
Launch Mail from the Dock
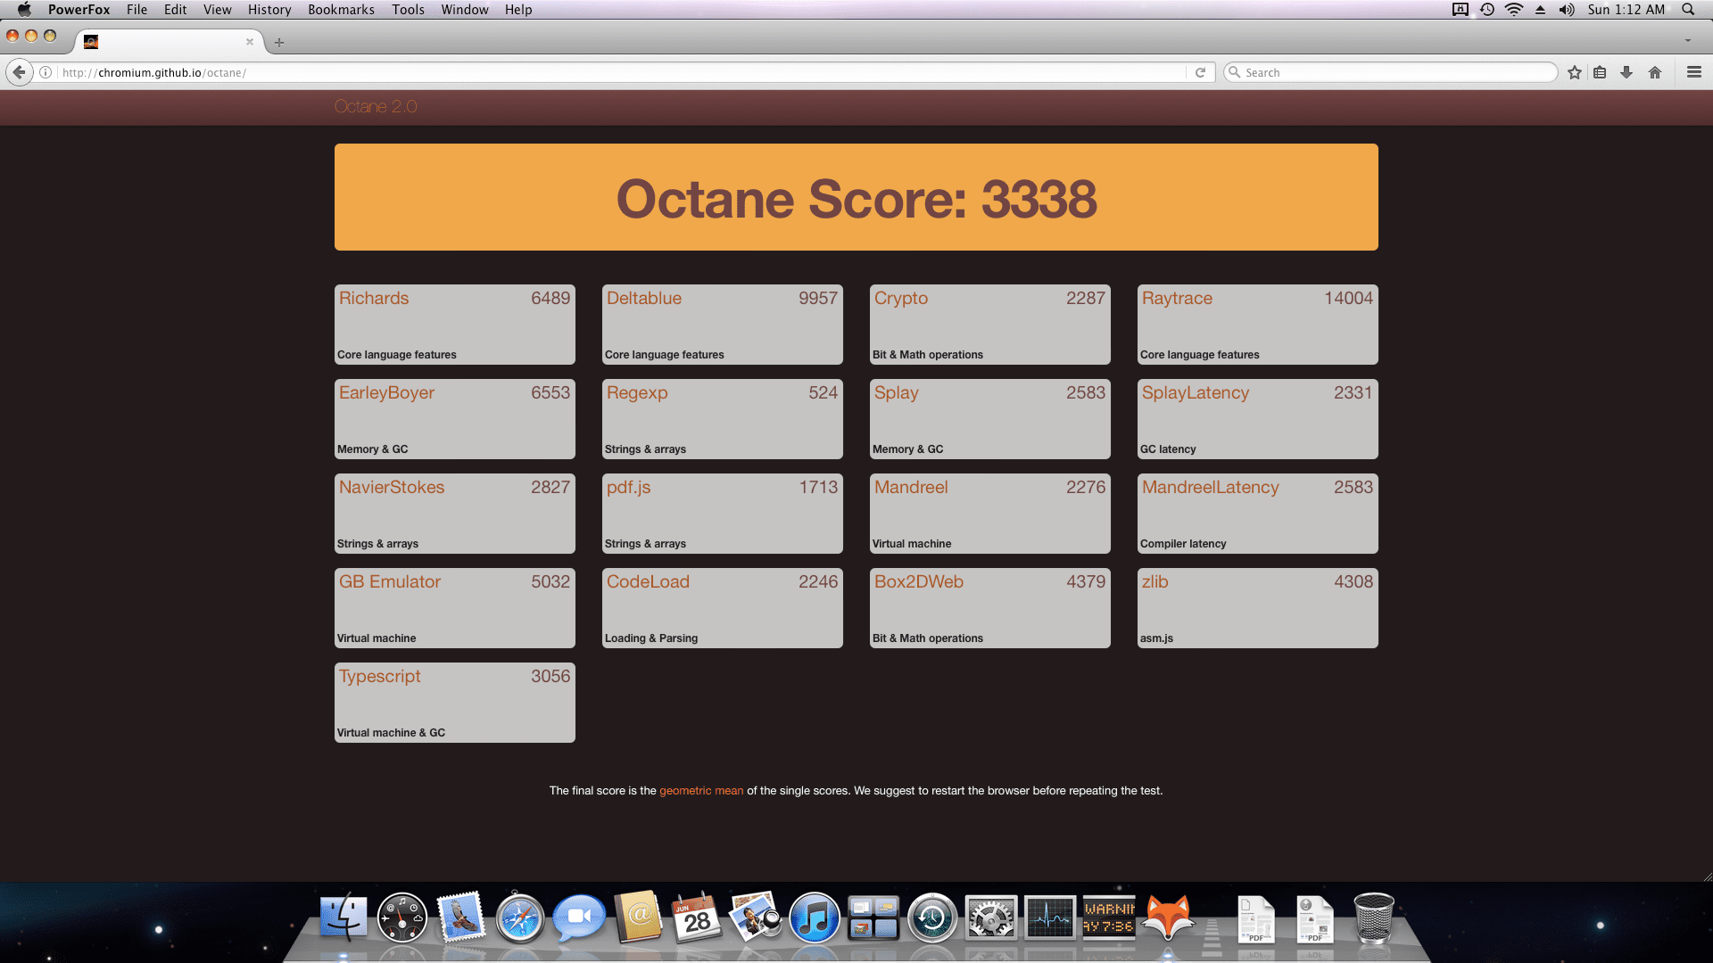(x=461, y=918)
